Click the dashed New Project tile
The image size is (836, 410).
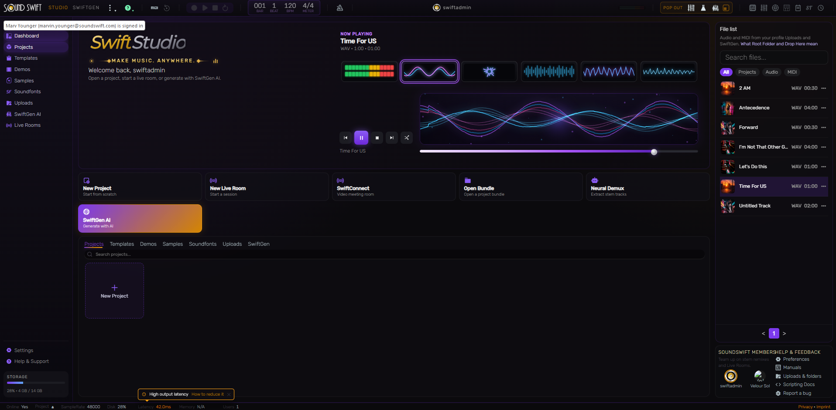pos(114,291)
